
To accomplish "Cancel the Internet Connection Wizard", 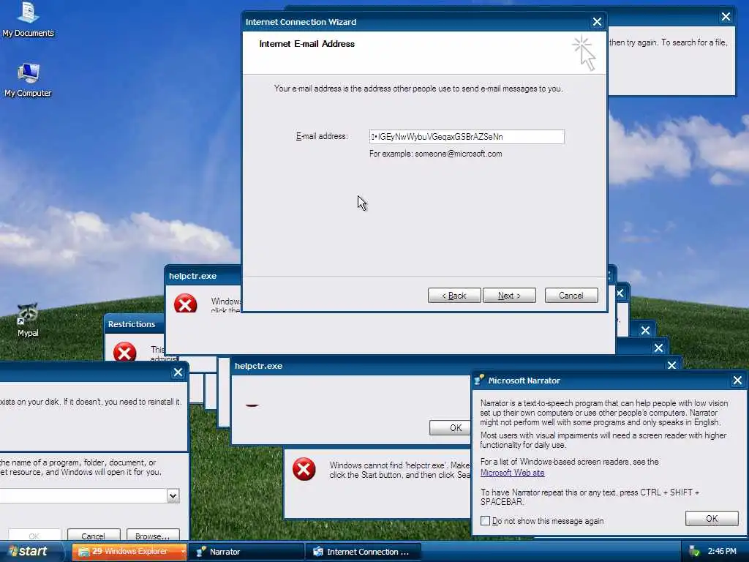I will (x=571, y=296).
